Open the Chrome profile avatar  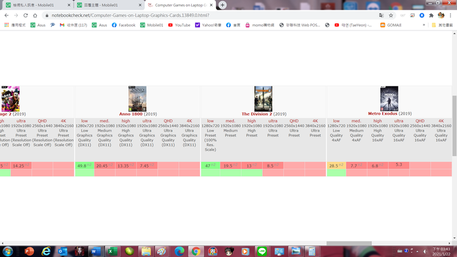(441, 15)
